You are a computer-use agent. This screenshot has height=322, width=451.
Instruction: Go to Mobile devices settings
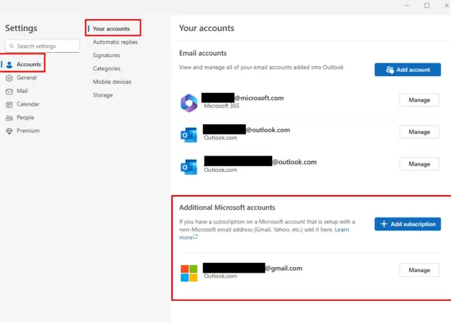pyautogui.click(x=112, y=82)
